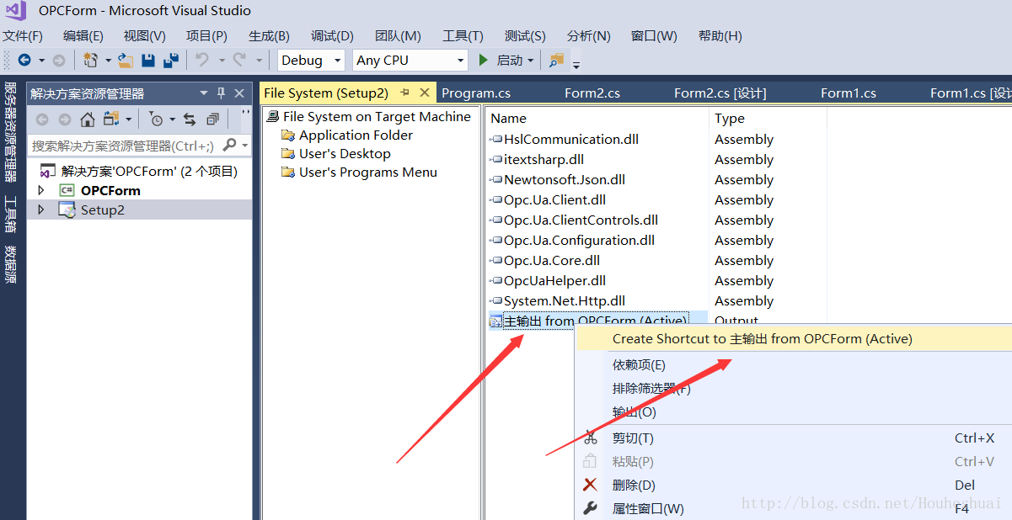Open the 视图(V) menu
Viewport: 1012px width, 520px height.
(x=145, y=36)
